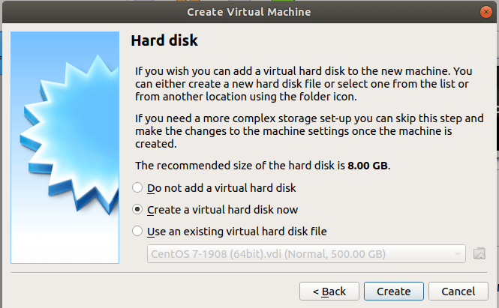This screenshot has height=308, width=499.
Task: Cancel the virtual machine wizard
Action: pyautogui.click(x=458, y=291)
